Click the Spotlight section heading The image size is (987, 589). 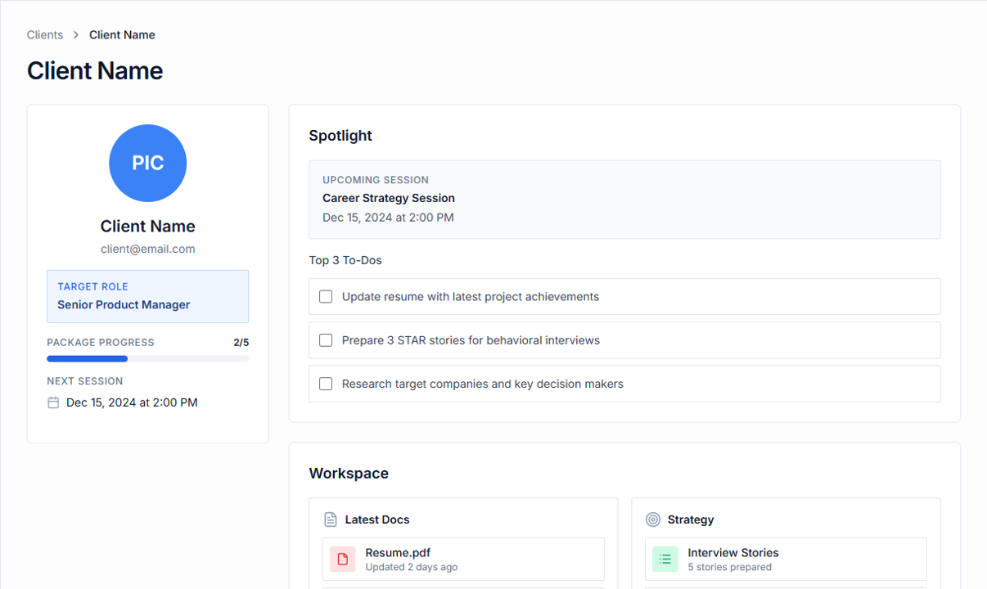[x=340, y=135]
